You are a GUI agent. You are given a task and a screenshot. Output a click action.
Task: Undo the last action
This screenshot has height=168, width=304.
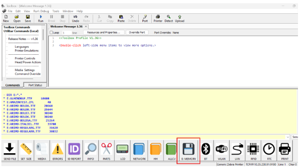tap(75, 19)
